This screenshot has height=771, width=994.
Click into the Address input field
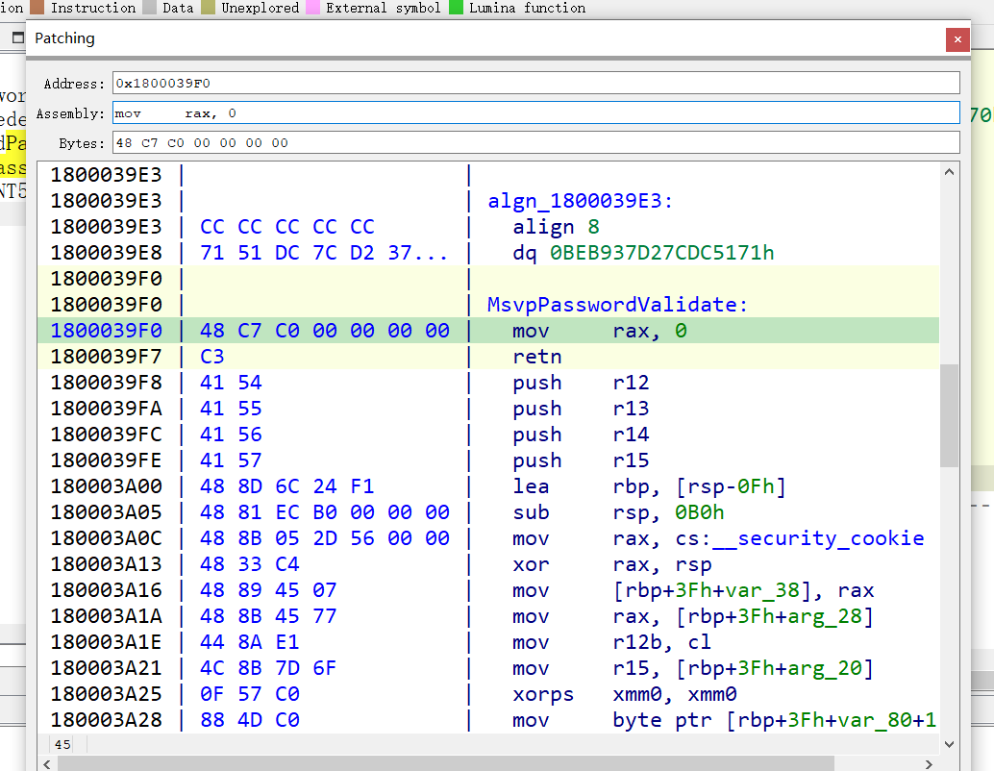click(x=535, y=84)
